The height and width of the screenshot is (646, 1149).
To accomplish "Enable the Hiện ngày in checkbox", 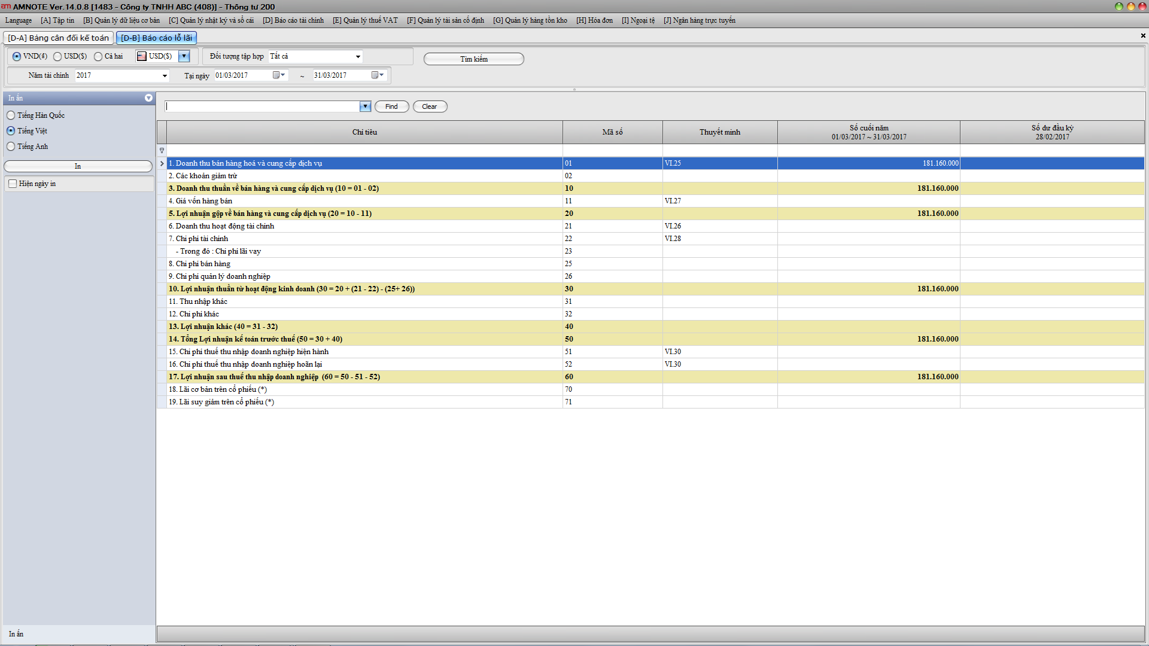I will [13, 184].
